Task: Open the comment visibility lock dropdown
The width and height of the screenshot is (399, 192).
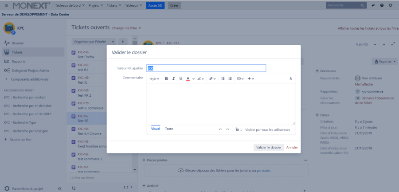Action: pyautogui.click(x=239, y=129)
